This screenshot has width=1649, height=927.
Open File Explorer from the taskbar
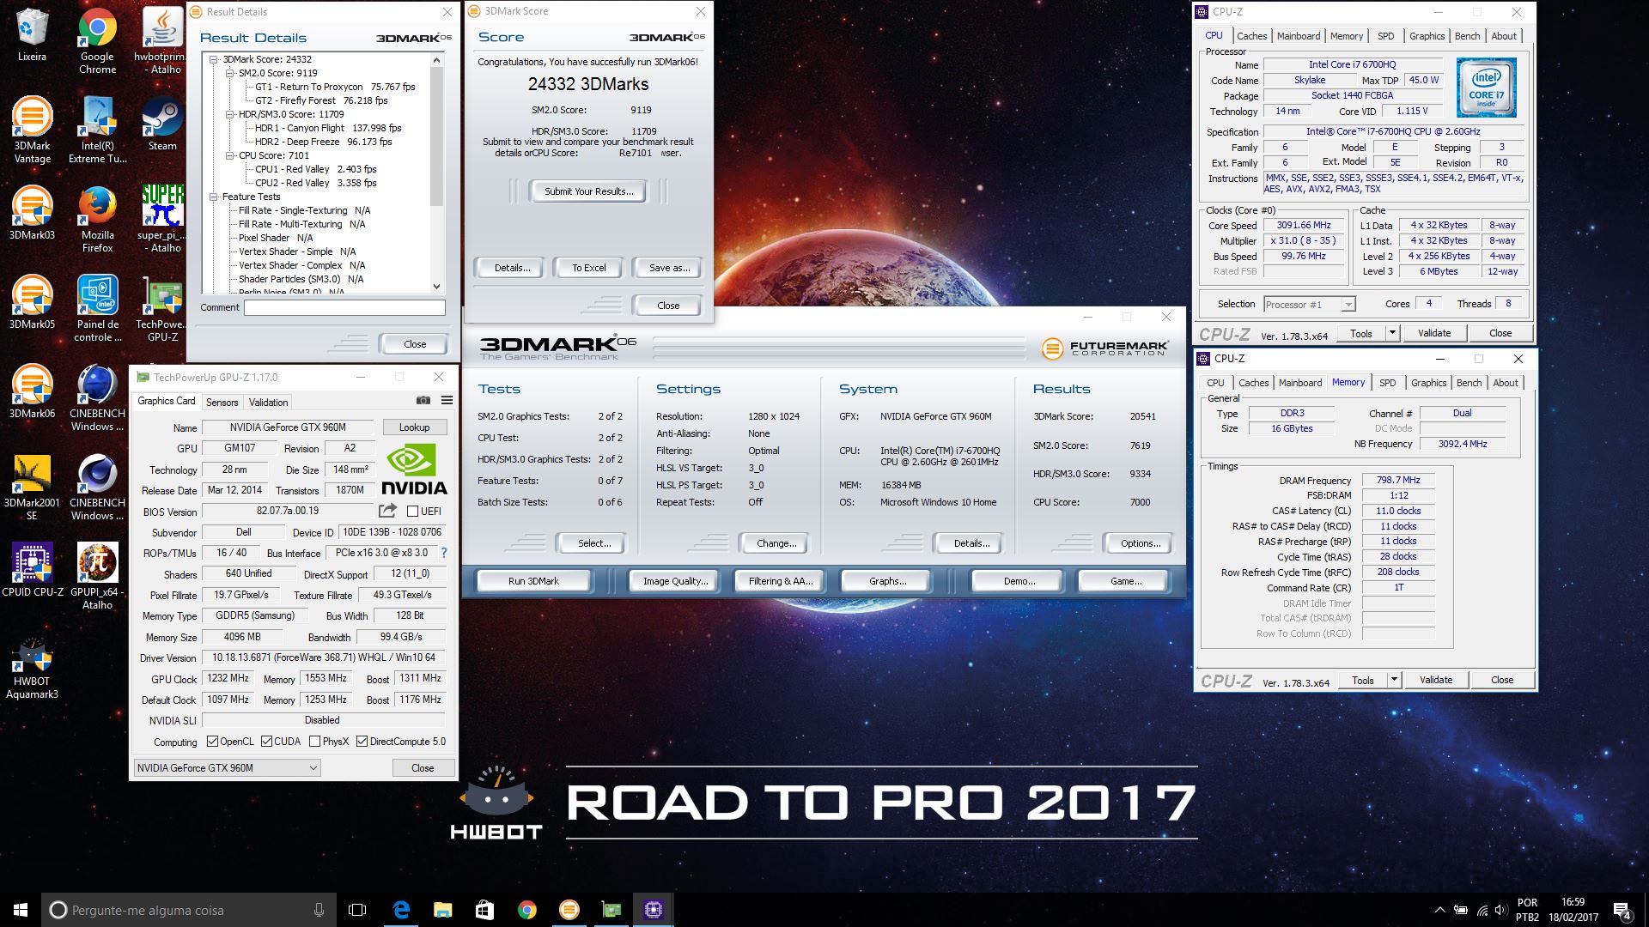coord(442,910)
